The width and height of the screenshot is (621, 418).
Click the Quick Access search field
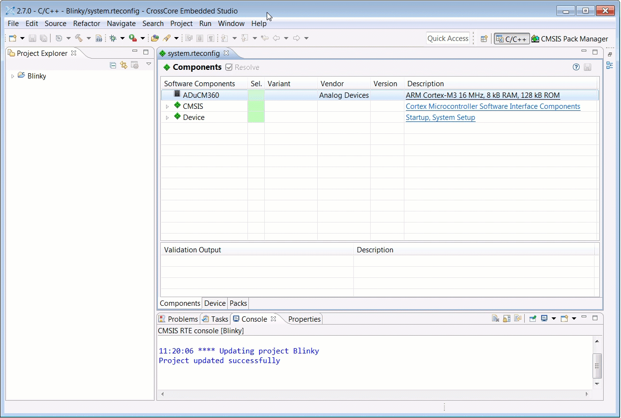[x=448, y=39]
